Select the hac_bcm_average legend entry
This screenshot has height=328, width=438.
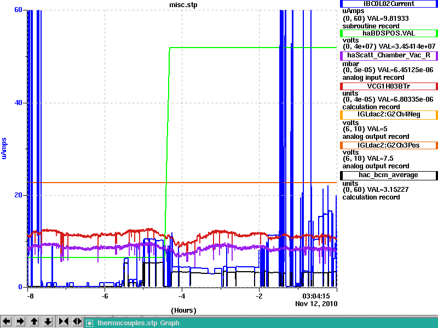pos(389,175)
